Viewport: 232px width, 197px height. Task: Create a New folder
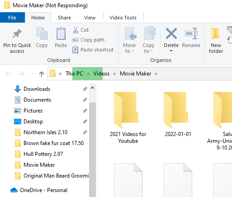coord(216,40)
